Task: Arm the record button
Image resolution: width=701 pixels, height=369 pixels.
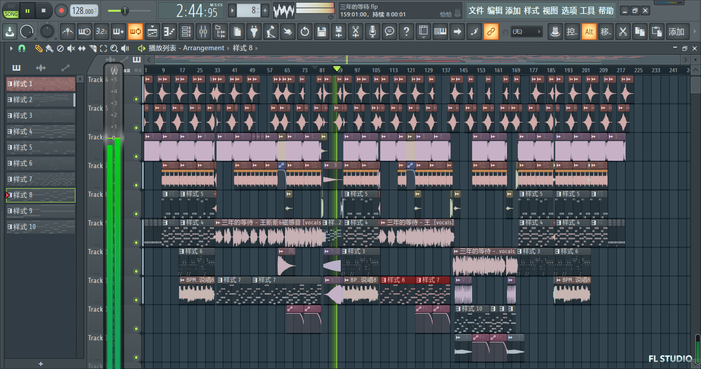Action: [x=61, y=10]
